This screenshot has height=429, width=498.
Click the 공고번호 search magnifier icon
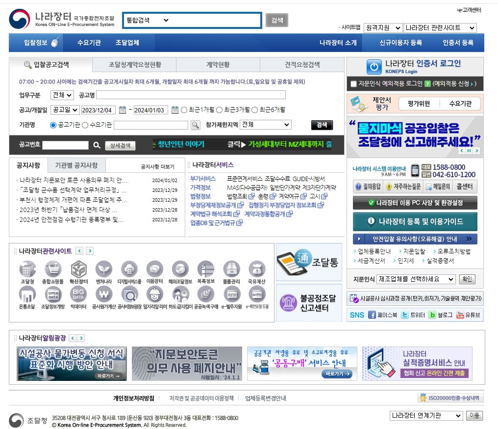(x=97, y=145)
